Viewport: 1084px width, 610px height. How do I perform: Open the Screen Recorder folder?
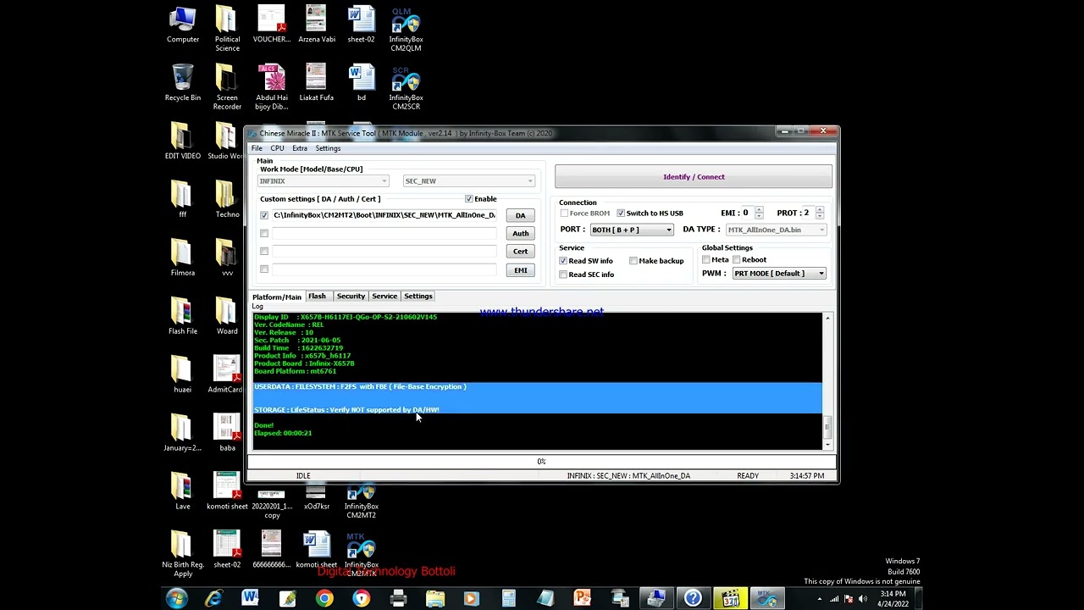[227, 87]
